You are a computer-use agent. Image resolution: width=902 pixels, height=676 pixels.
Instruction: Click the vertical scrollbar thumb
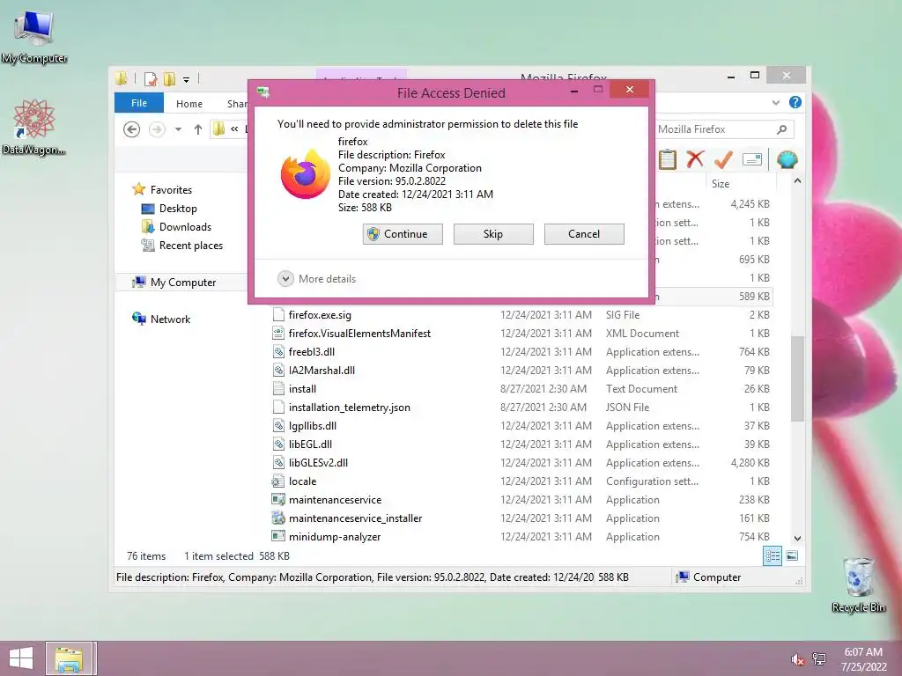pyautogui.click(x=797, y=378)
